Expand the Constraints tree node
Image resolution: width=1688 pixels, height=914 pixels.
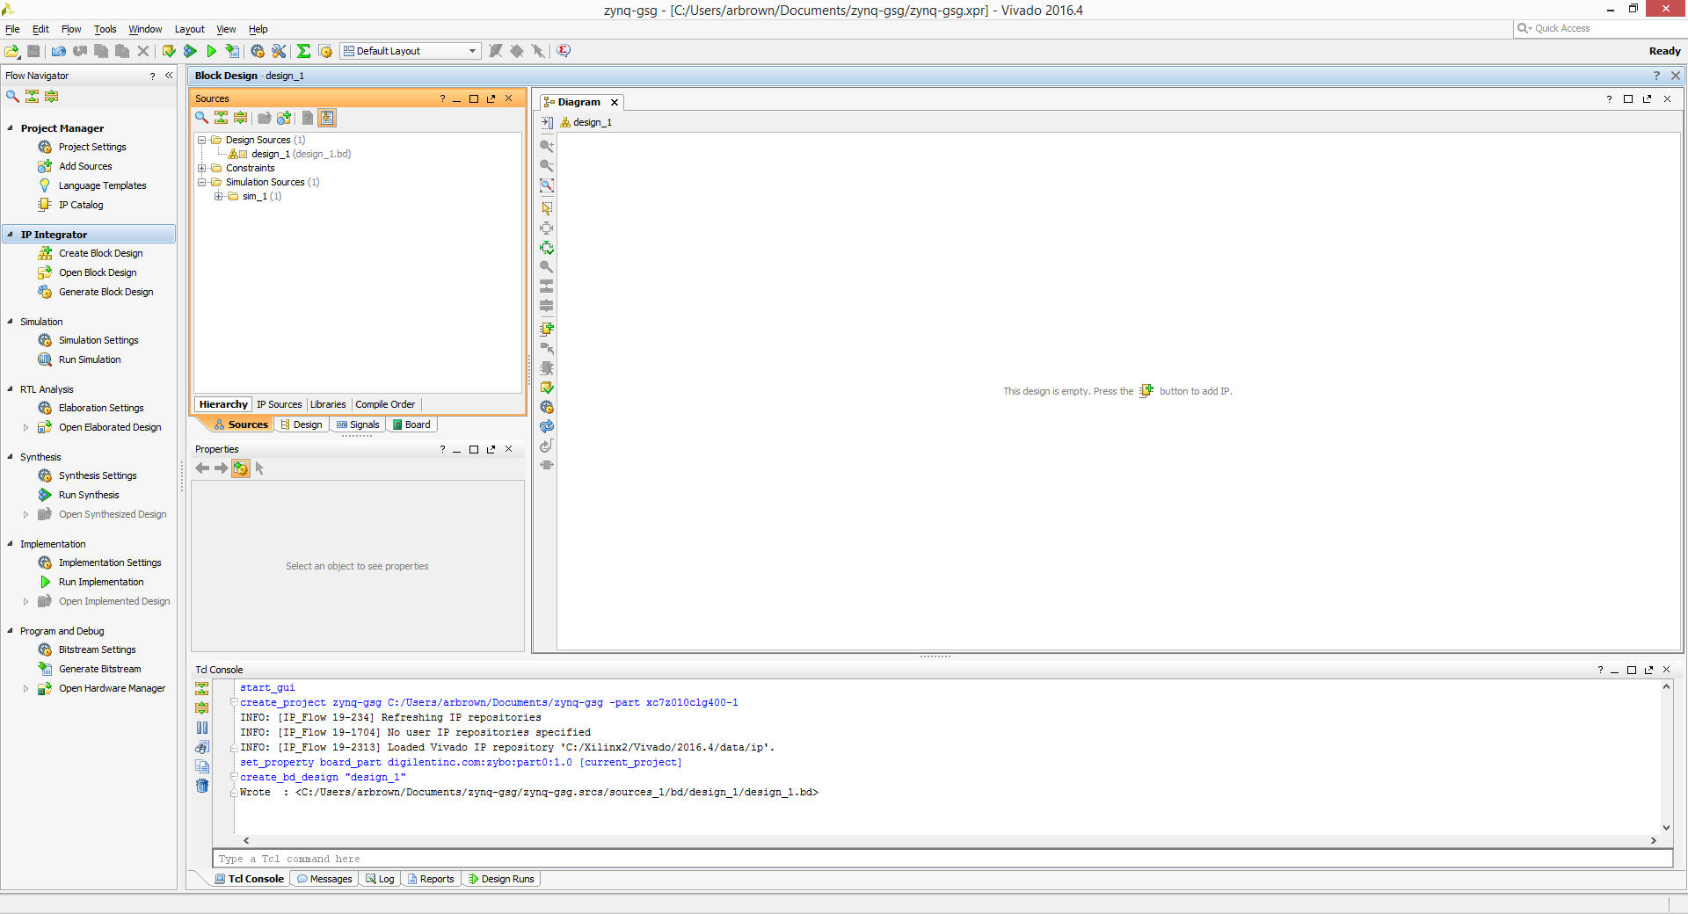coord(201,168)
